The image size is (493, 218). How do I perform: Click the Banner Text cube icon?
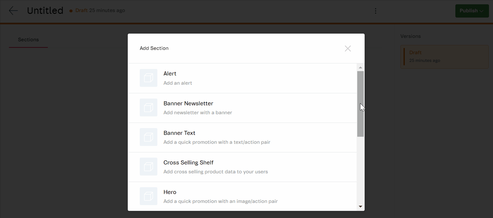point(148,137)
